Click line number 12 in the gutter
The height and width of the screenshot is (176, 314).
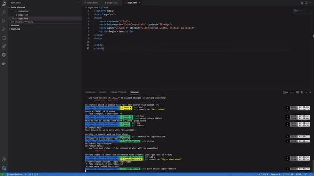(88, 49)
